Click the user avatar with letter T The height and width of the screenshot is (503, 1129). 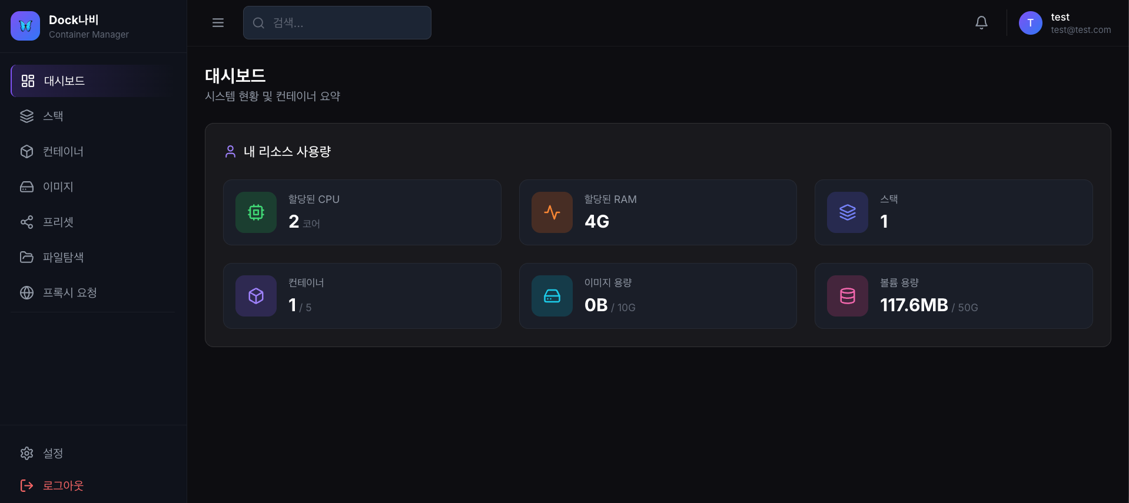pos(1030,23)
